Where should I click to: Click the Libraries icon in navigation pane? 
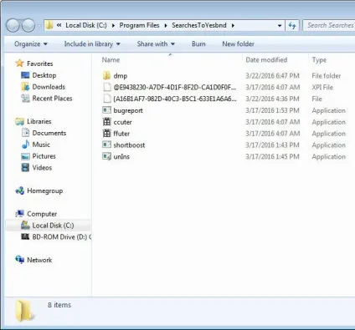[19, 121]
